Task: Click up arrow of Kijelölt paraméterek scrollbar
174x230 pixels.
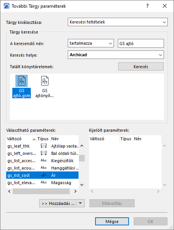Action: [x=164, y=146]
